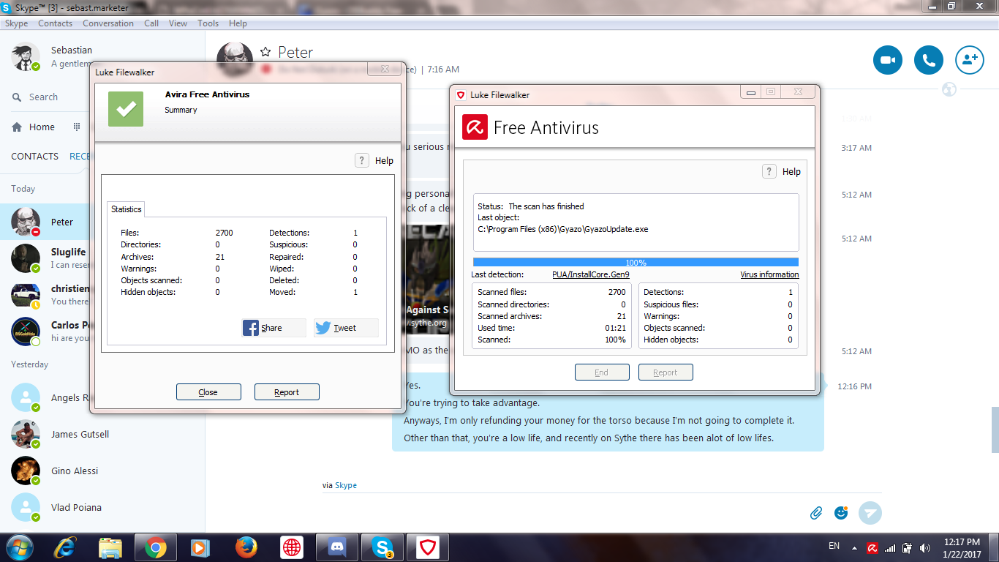This screenshot has width=999, height=562.
Task: Start a video call with Peter
Action: point(888,60)
